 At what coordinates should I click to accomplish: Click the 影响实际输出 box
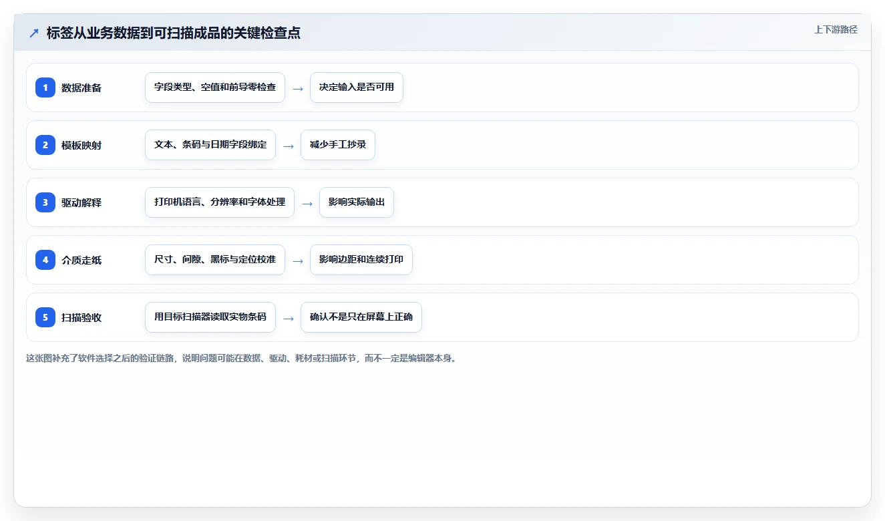(x=357, y=202)
